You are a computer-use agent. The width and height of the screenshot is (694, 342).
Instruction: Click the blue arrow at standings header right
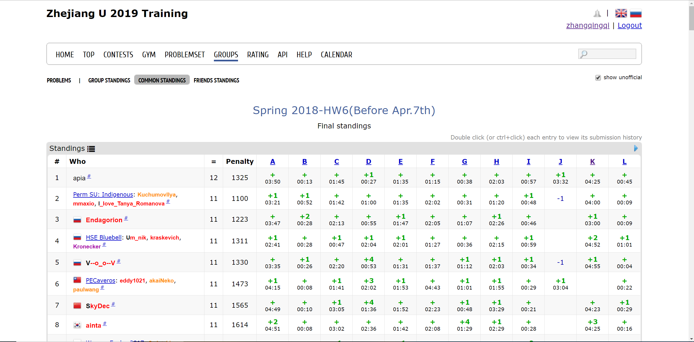pos(636,148)
